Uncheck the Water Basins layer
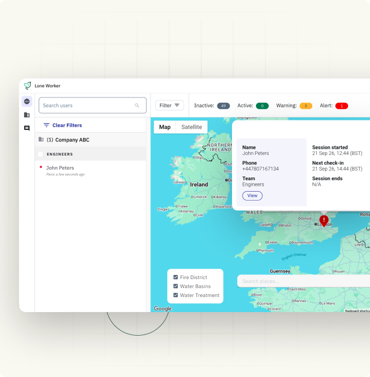370x377 pixels. (176, 286)
